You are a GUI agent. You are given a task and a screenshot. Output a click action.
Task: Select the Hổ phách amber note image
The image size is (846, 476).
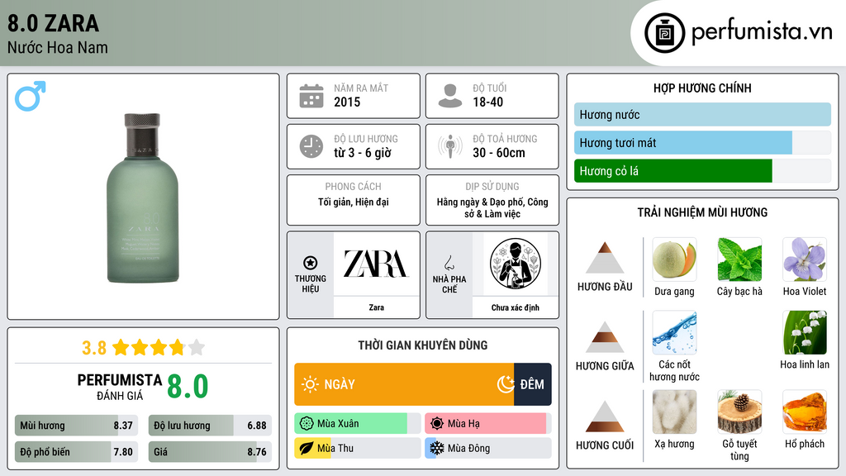pyautogui.click(x=805, y=412)
